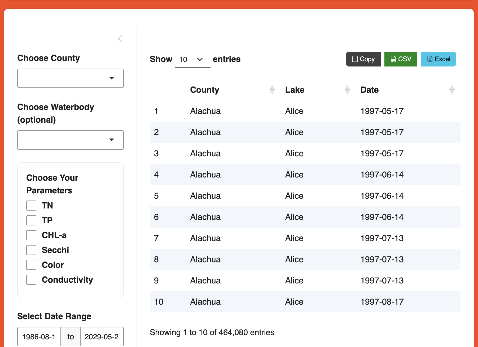Click the end date field 2029-05-2
The width and height of the screenshot is (478, 347).
point(102,337)
